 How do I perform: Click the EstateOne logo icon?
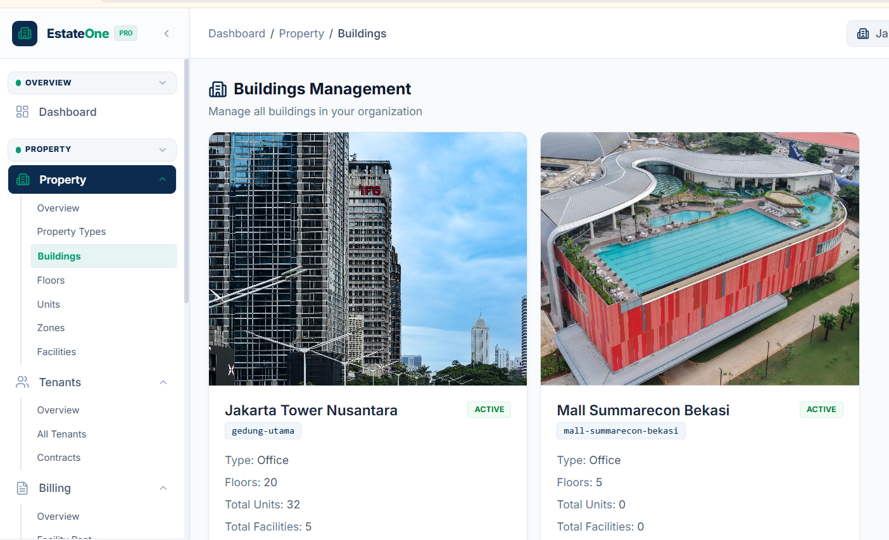(x=25, y=34)
